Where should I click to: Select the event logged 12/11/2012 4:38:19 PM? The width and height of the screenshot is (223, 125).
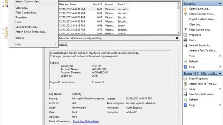point(94,26)
